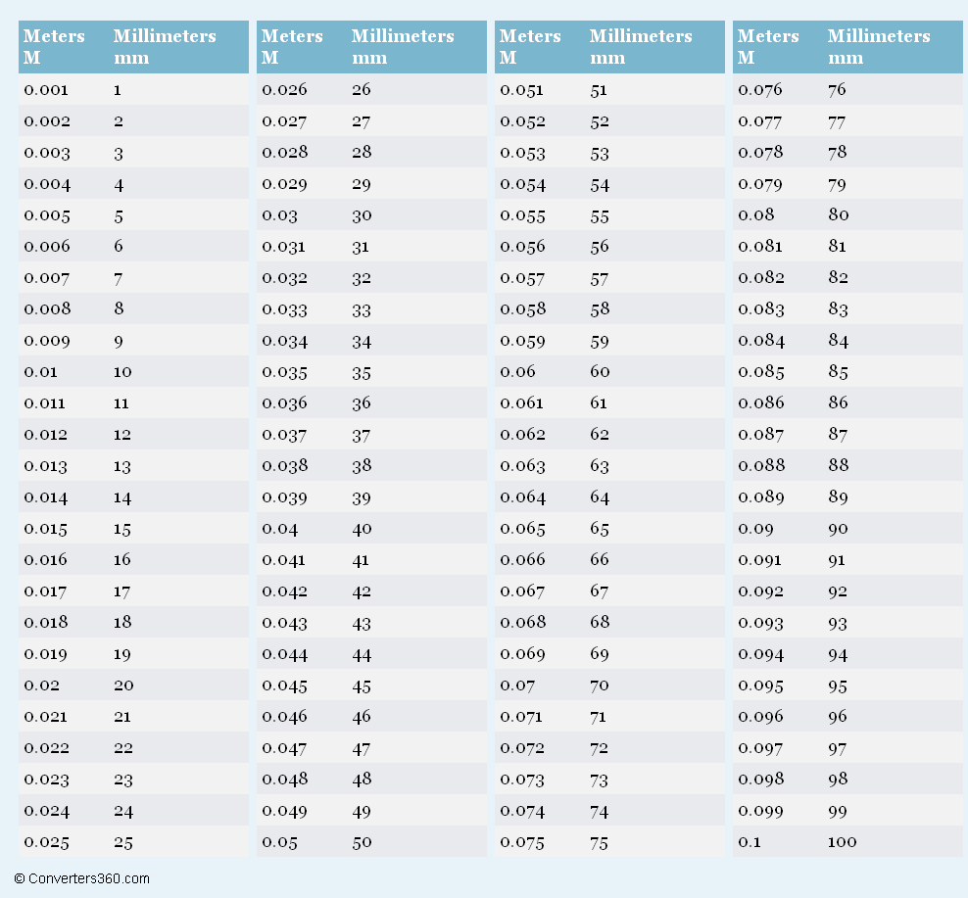Image resolution: width=968 pixels, height=898 pixels.
Task: Click the 0.053 meters entry
Action: [523, 153]
